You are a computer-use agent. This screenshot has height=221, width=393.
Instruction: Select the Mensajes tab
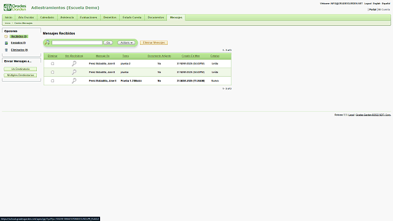176,18
